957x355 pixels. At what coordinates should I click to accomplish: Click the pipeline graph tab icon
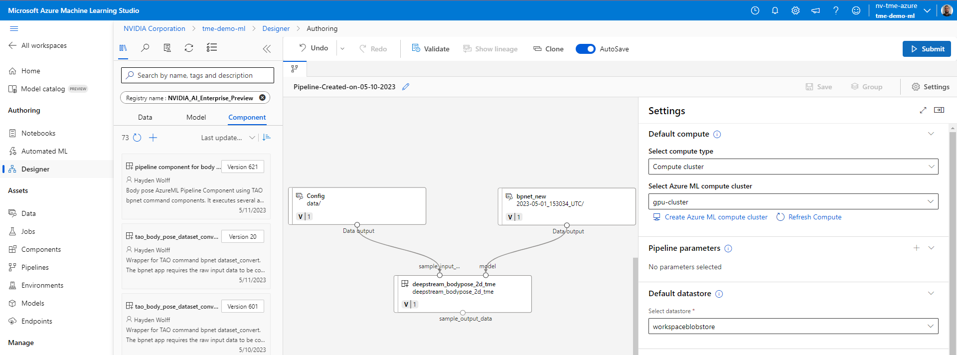pos(295,69)
